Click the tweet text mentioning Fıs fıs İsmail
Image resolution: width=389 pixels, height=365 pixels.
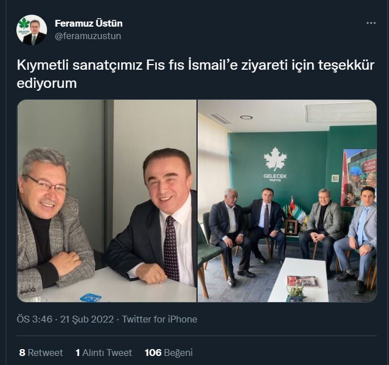pos(195,74)
